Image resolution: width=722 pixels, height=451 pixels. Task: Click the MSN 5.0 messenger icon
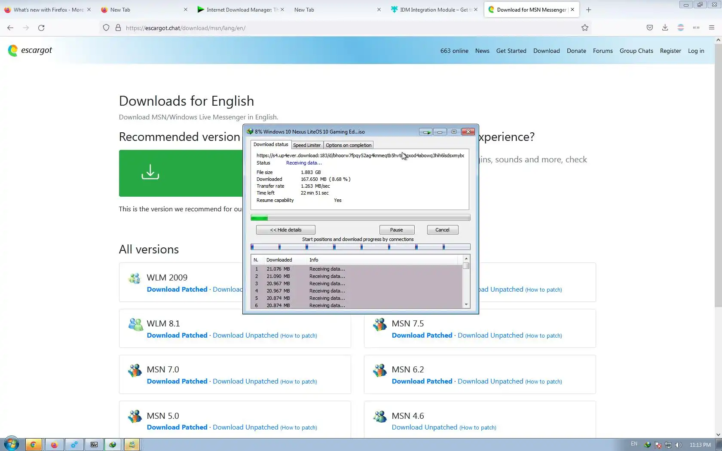point(135,416)
